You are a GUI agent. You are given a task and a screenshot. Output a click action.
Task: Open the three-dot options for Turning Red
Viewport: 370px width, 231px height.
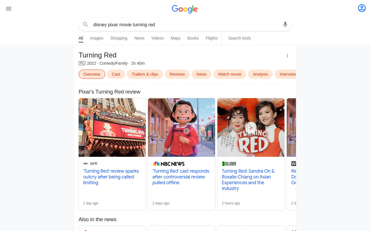(x=287, y=56)
